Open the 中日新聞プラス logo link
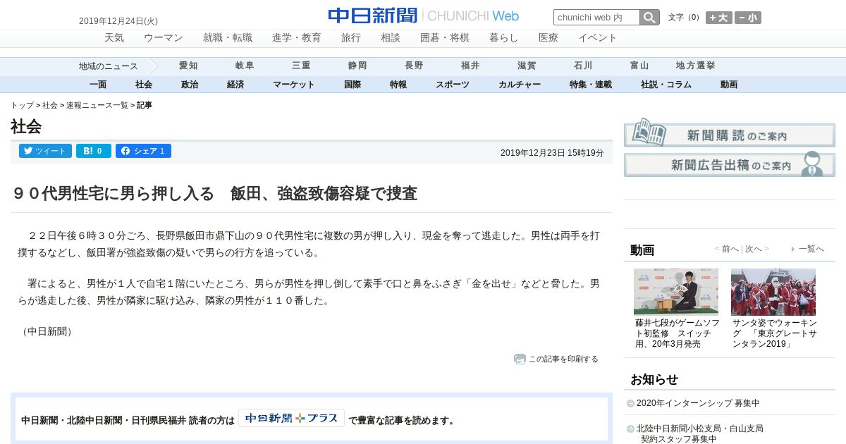Screen dimensions: 846x444 [291, 418]
